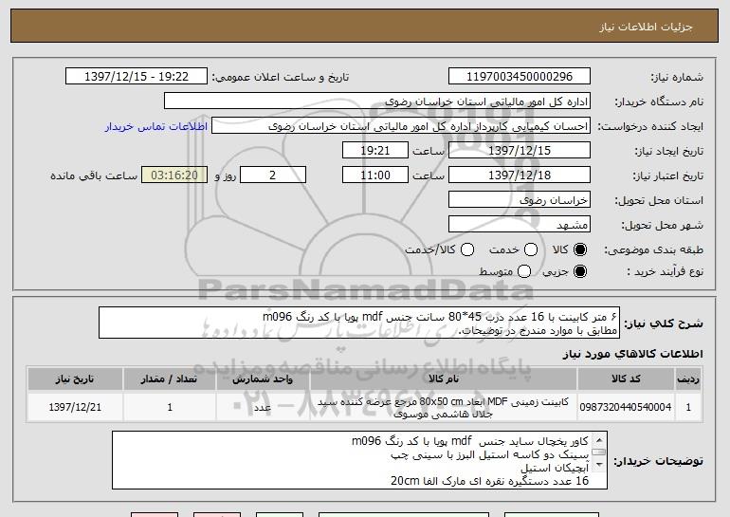Click the request creator name field
Image resolution: width=730 pixels, height=517 pixels.
coord(401,126)
